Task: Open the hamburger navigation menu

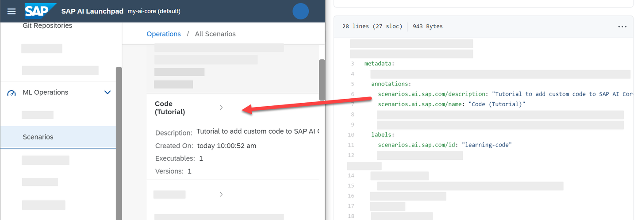Action: [x=12, y=11]
